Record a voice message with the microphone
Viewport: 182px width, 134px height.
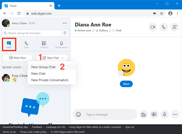click(x=165, y=114)
